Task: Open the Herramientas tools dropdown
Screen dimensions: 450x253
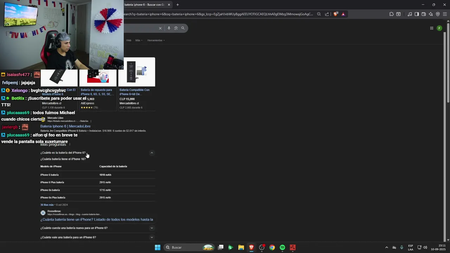Action: 156,40
